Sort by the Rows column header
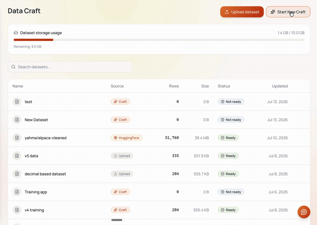 174,86
